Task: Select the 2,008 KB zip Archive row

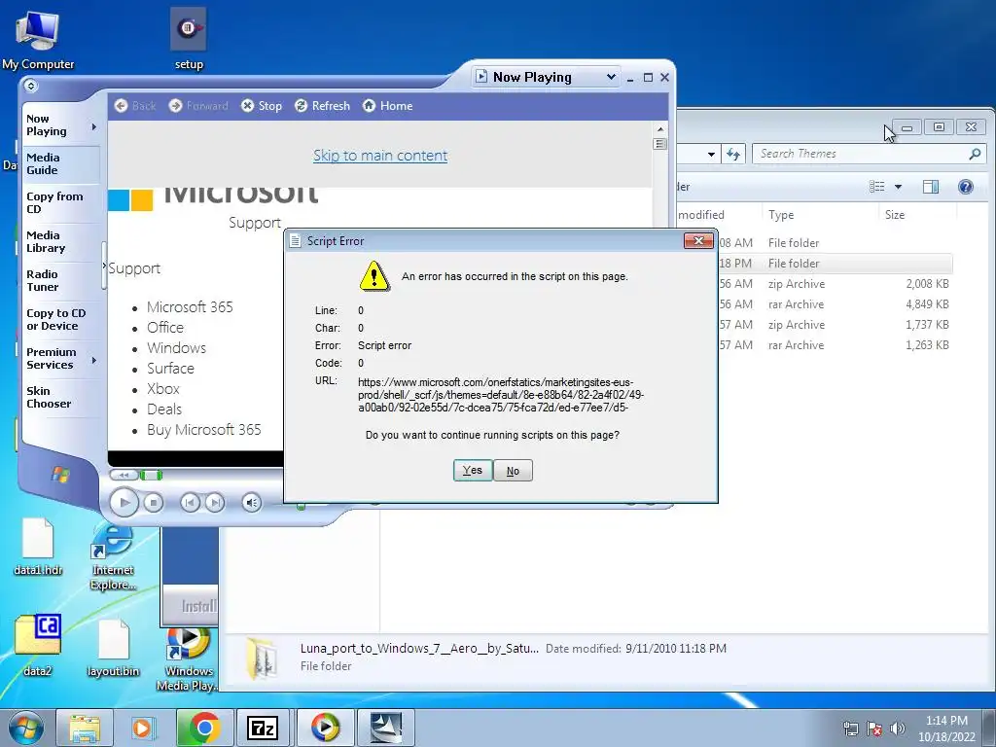Action: click(x=834, y=284)
